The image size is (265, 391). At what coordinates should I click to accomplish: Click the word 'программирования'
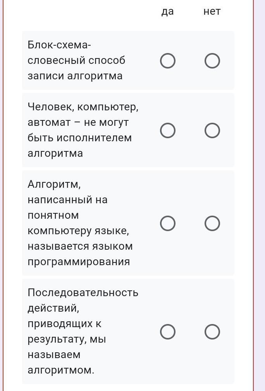79,262
